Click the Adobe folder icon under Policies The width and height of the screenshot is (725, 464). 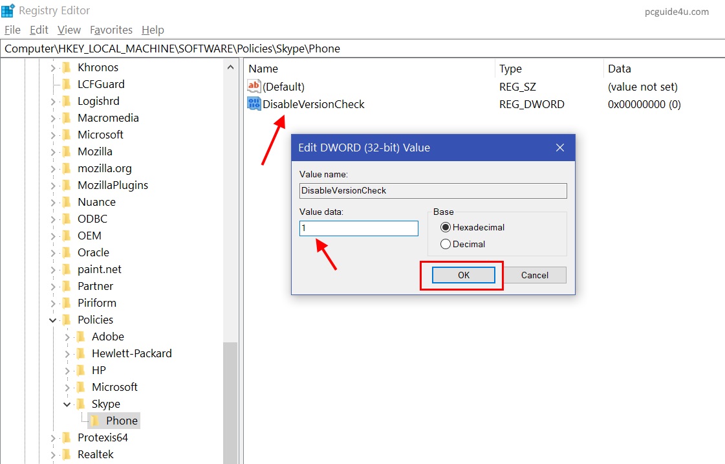(80, 337)
